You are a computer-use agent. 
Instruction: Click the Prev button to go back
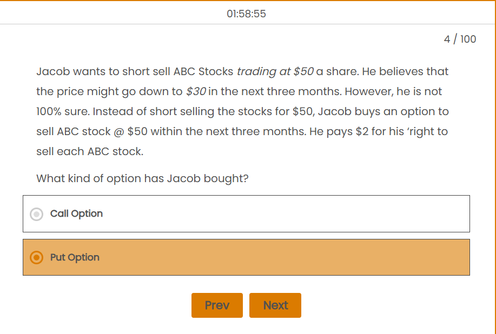(x=217, y=305)
